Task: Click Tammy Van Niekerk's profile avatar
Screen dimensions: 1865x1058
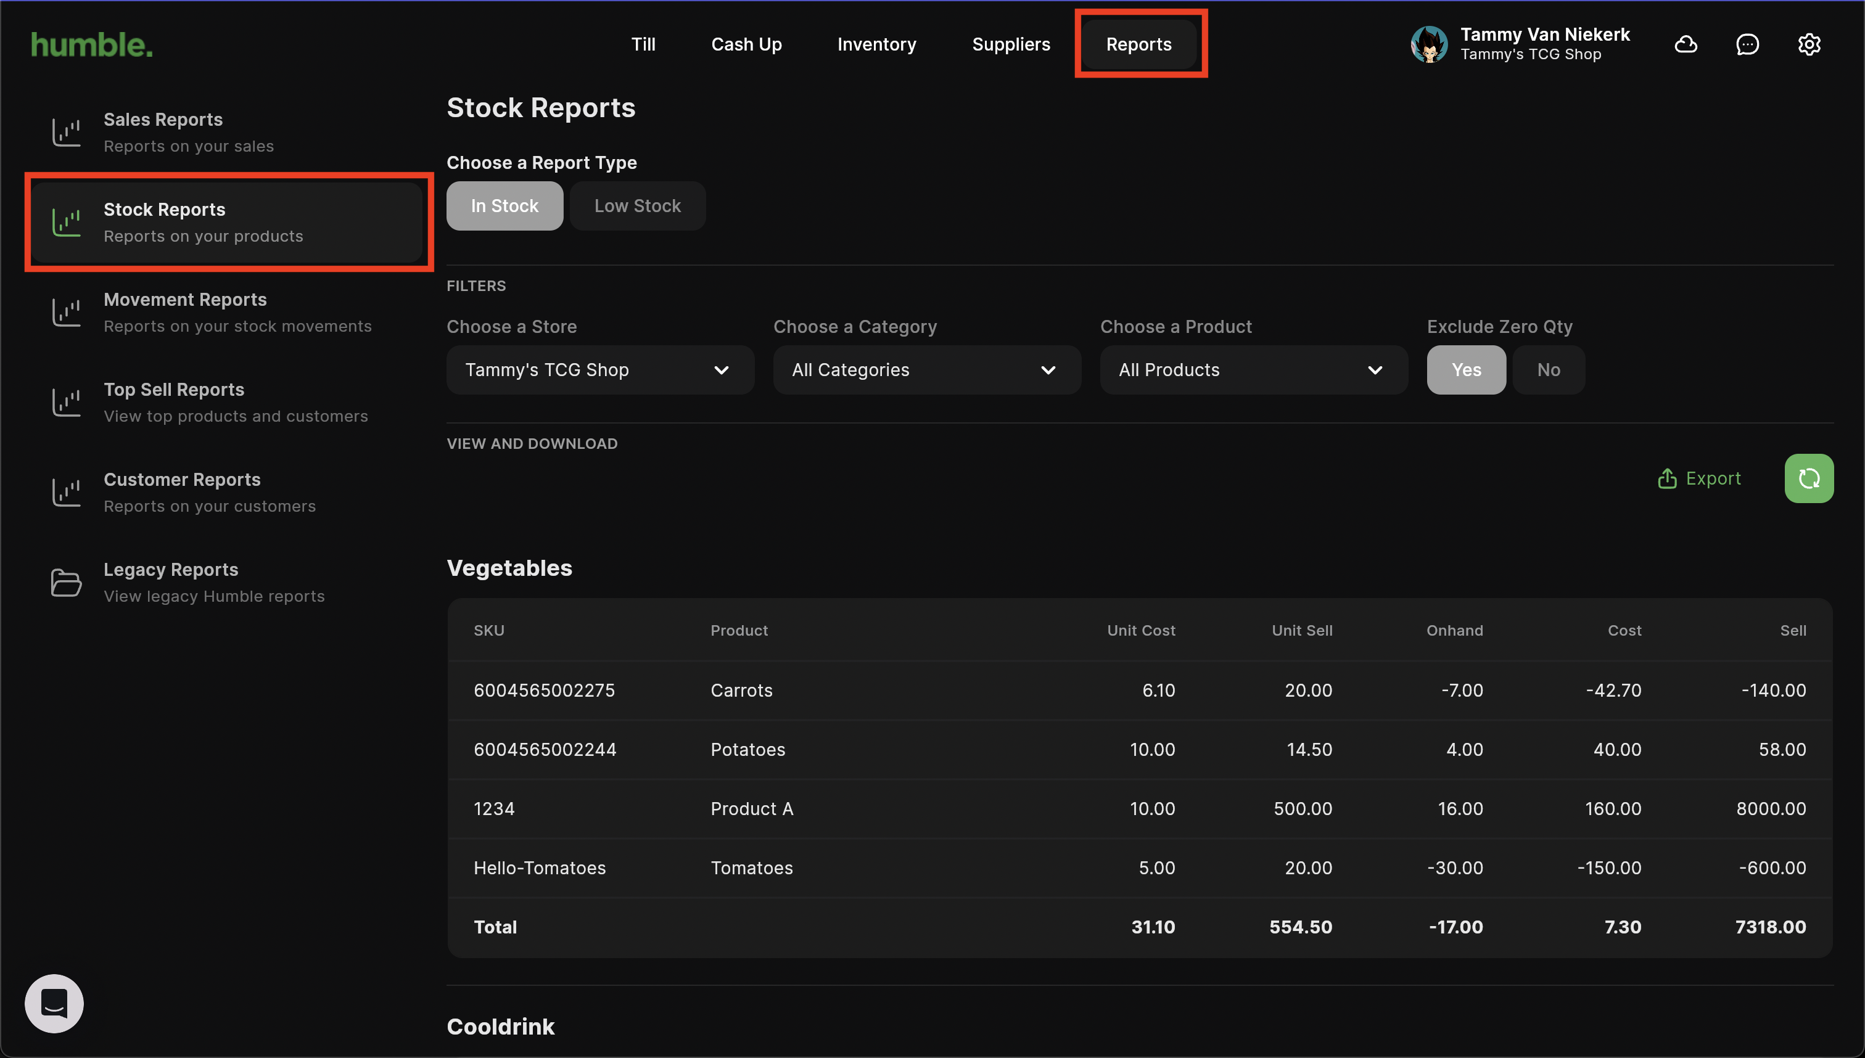Action: [1429, 44]
